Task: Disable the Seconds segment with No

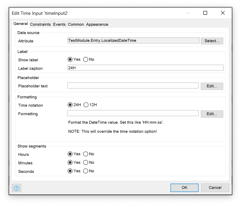Action: (x=86, y=171)
